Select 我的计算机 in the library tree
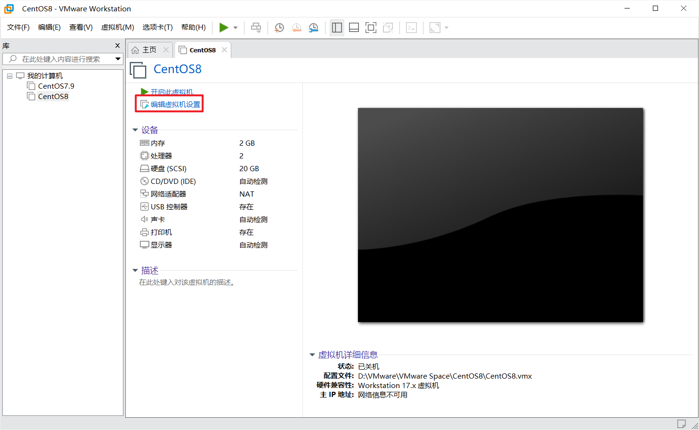Image resolution: width=699 pixels, height=430 pixels. point(45,76)
